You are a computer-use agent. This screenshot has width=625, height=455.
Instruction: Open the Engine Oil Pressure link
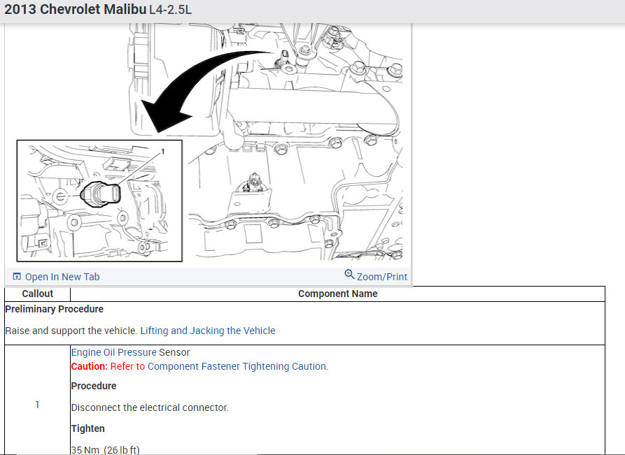tap(113, 352)
